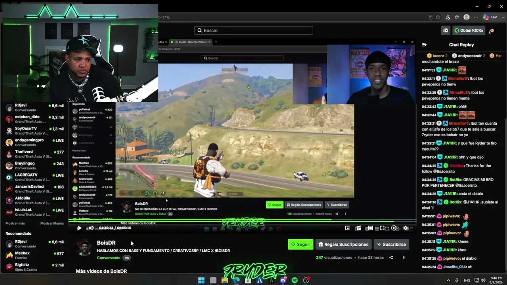The height and width of the screenshot is (285, 507).
Task: Click the Joselito_014 username in chat
Action: (454, 267)
